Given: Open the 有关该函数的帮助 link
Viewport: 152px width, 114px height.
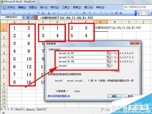Looking at the screenshot, I should click(x=59, y=96).
